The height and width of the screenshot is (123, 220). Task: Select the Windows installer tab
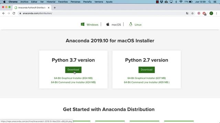pyautogui.click(x=89, y=25)
